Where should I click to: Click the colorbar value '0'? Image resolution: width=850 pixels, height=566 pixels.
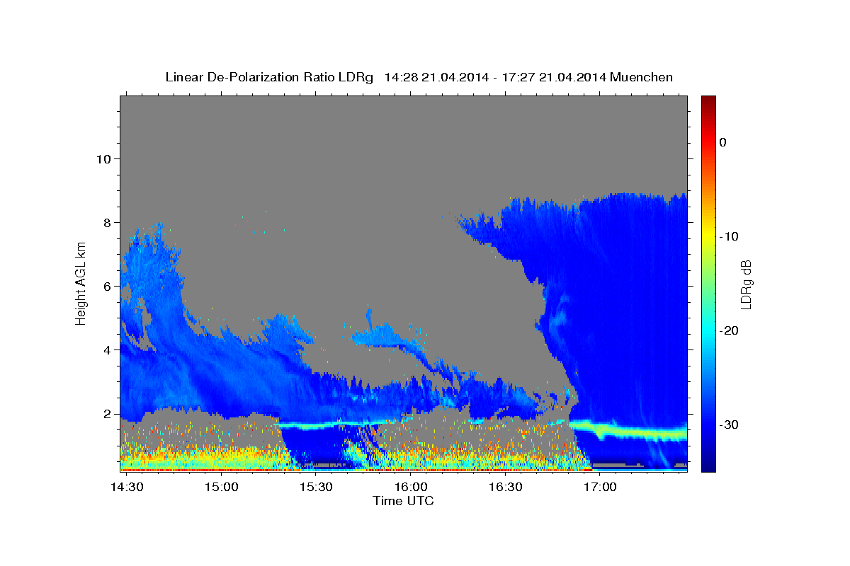point(723,142)
